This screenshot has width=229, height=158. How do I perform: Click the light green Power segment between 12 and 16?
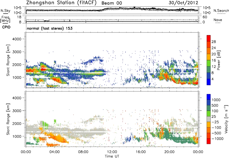coord(209,63)
